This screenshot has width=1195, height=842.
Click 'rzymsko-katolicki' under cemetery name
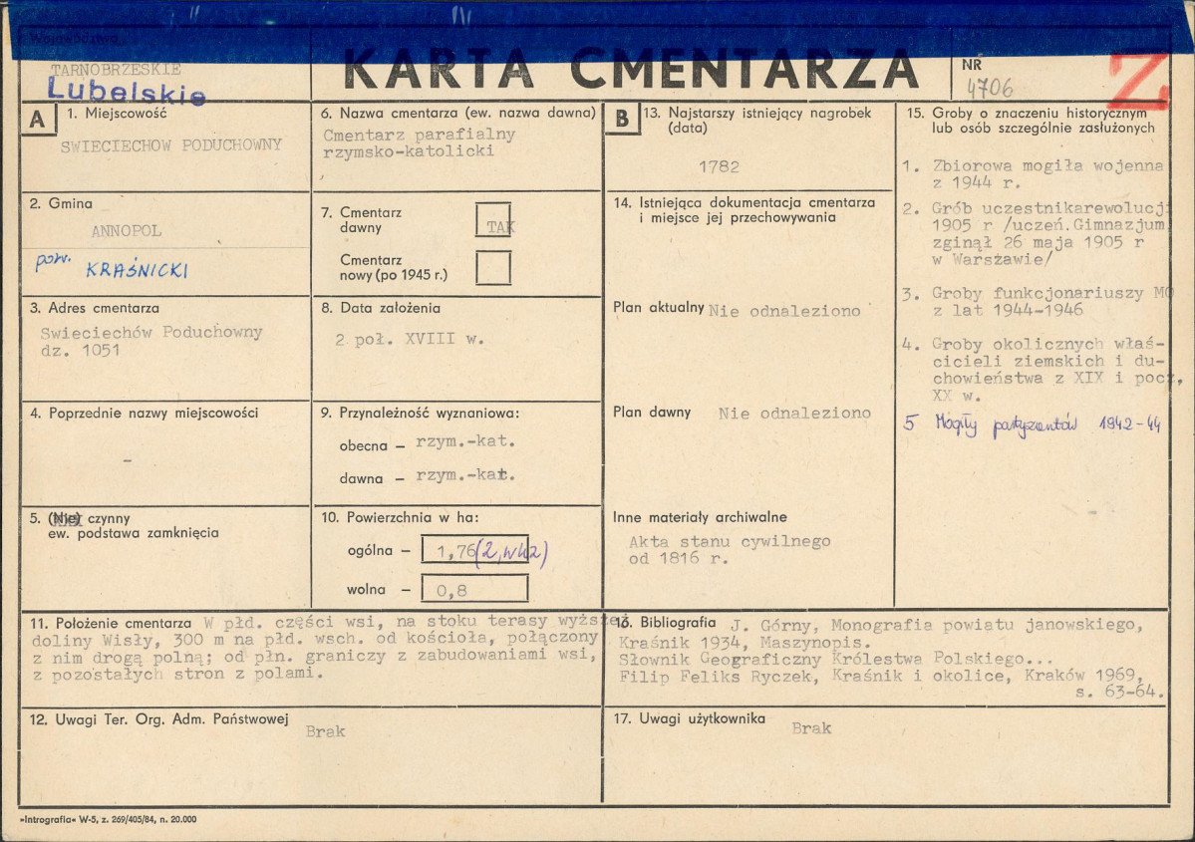click(x=409, y=151)
